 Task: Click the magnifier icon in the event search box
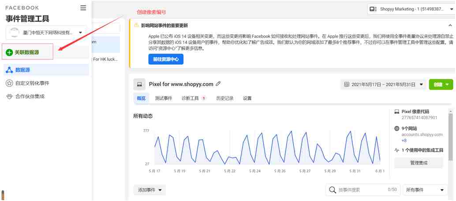pyautogui.click(x=333, y=190)
